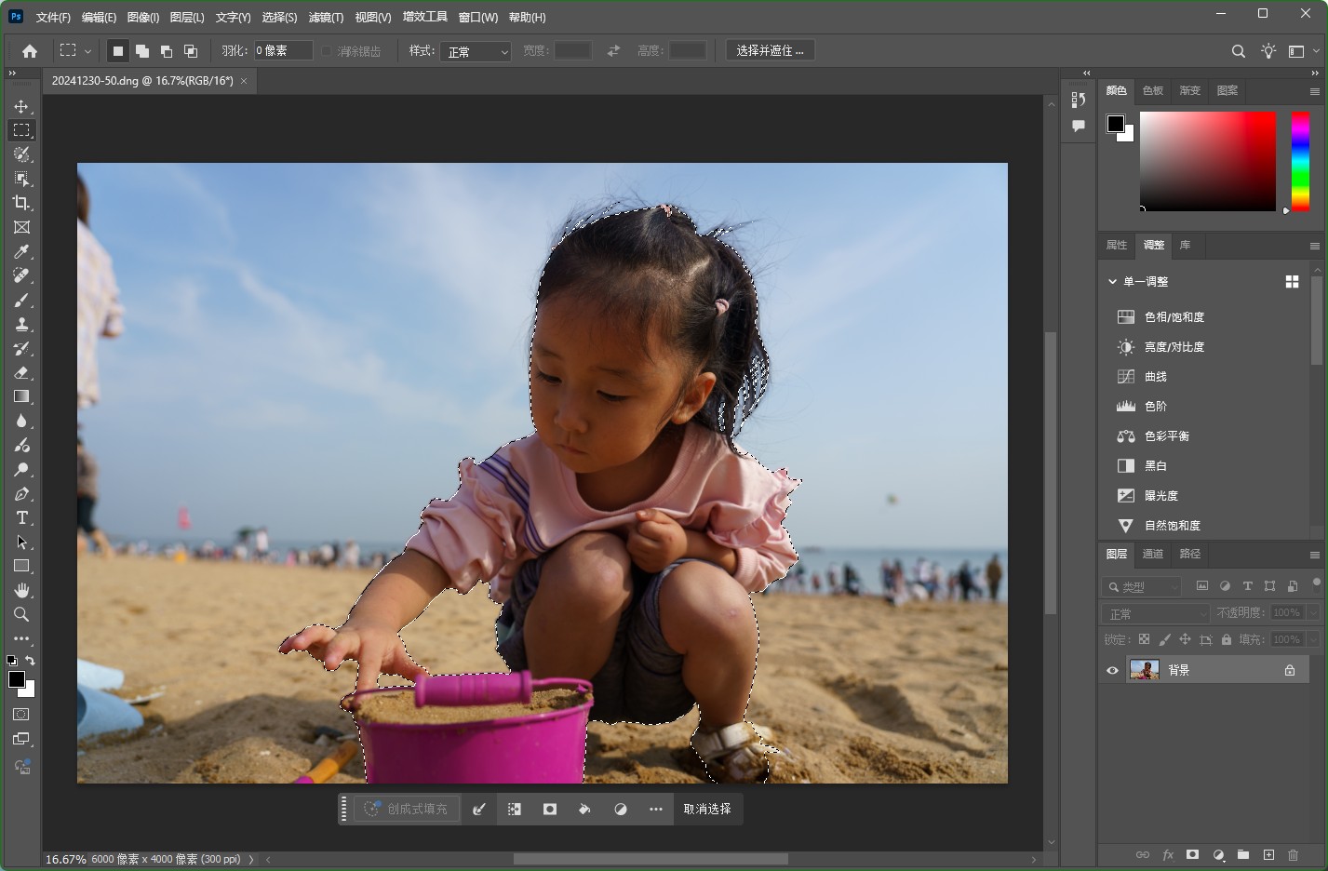Pick a color in the red color field
This screenshot has height=871, width=1328.
click(1208, 161)
